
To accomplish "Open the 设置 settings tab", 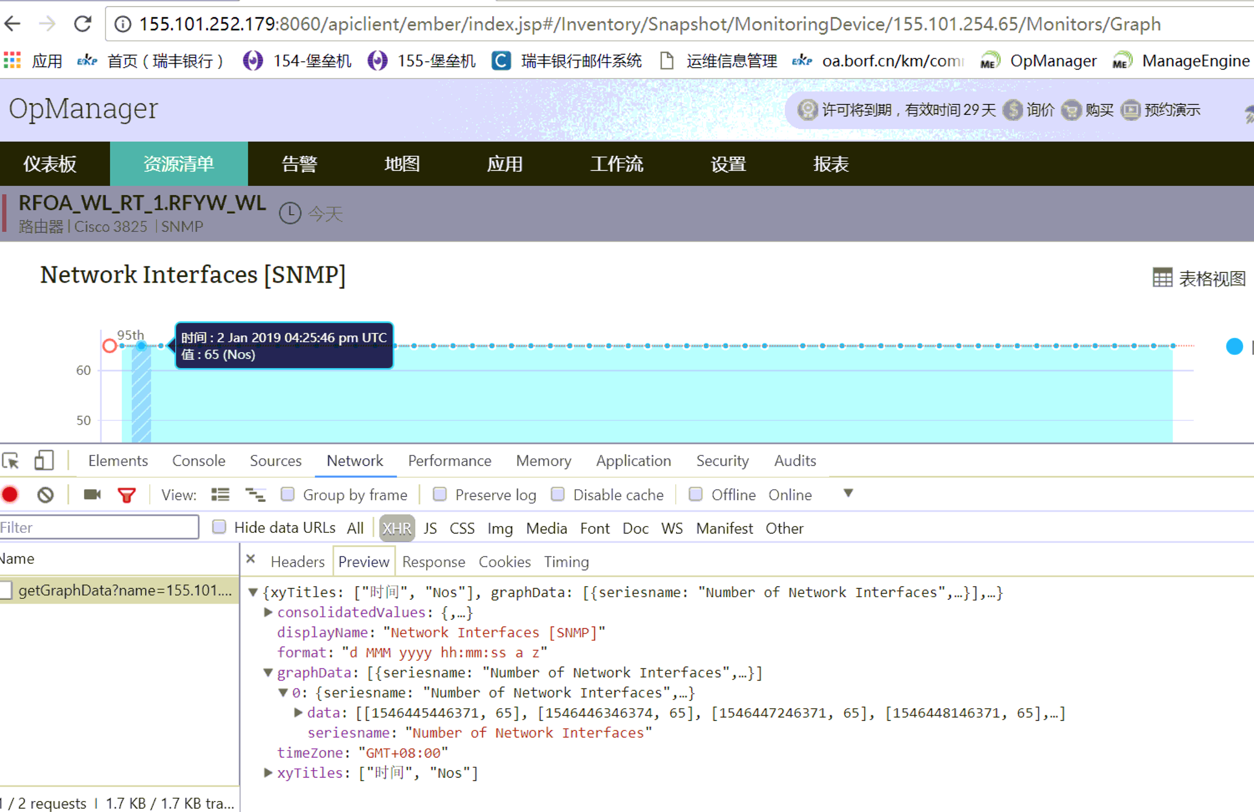I will point(728,164).
